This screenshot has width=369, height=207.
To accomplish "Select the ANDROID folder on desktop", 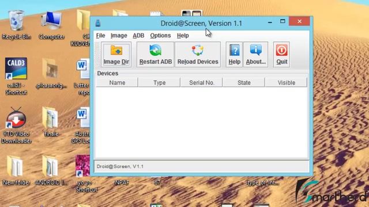I will (51, 171).
